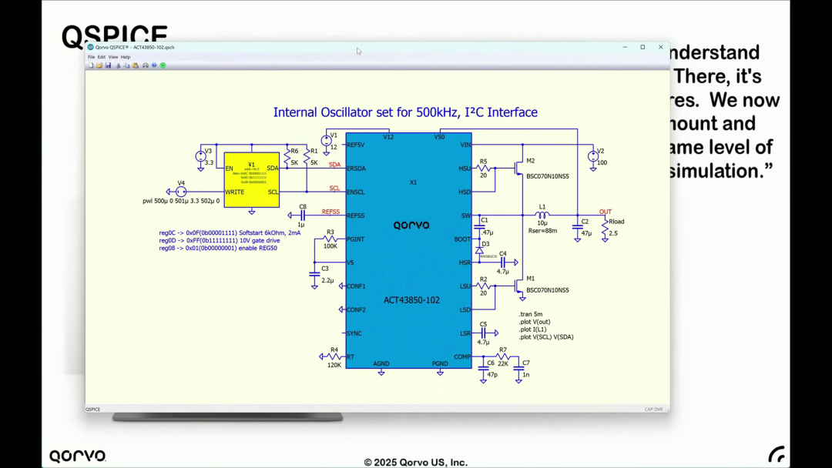
Task: Click the blue Help toolbar icon
Action: 154,65
